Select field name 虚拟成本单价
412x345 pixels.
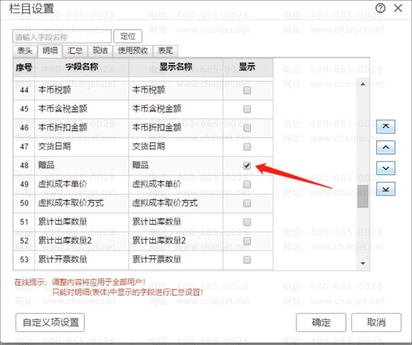[x=82, y=184]
